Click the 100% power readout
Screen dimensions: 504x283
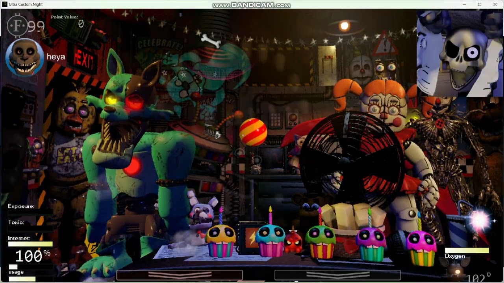pos(33,256)
